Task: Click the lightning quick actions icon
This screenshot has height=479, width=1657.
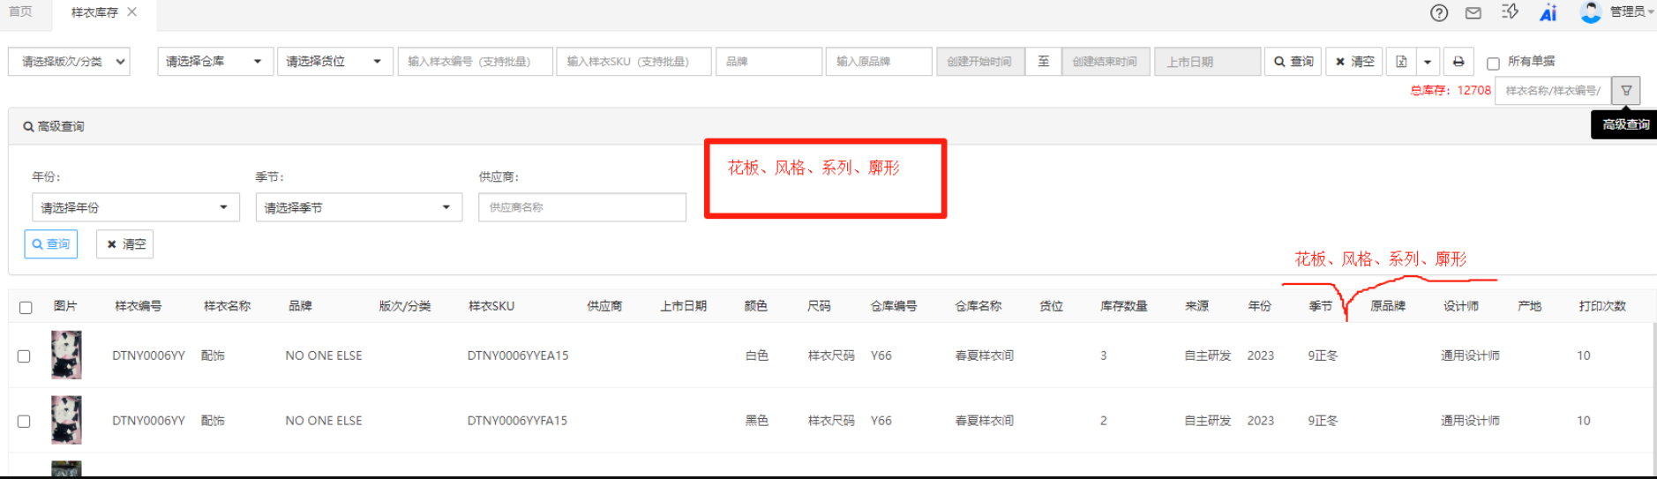Action: pyautogui.click(x=1510, y=11)
